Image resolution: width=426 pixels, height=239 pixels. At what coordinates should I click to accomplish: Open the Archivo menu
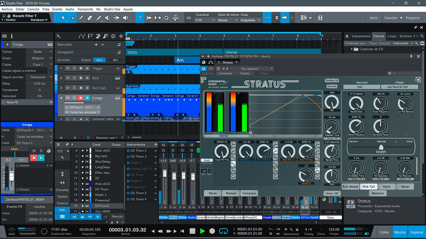tap(7, 9)
